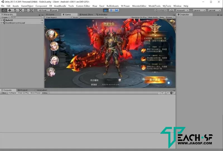The image size is (223, 151).
Task: Step forward one frame
Action: point(117,10)
